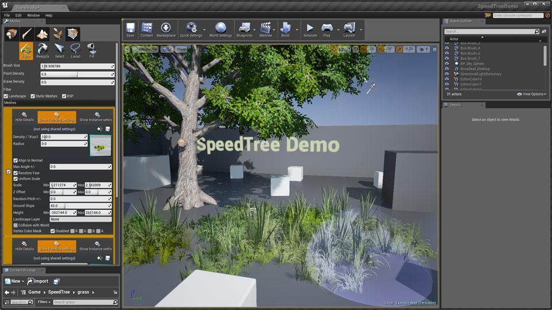Image resolution: width=552 pixels, height=310 pixels.
Task: Select the foliage Reapply tool
Action: pos(43,51)
